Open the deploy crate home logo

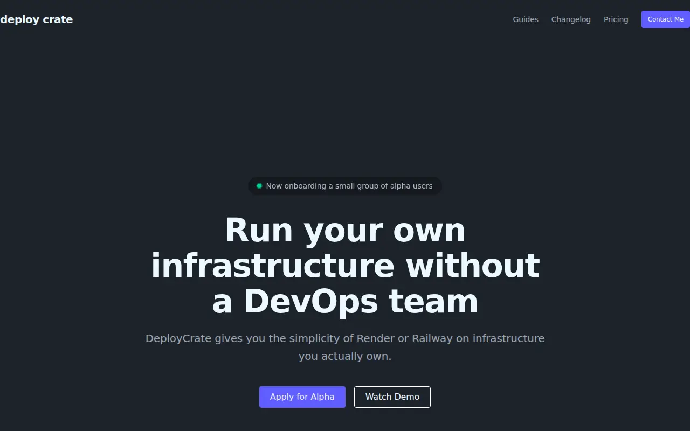pos(36,19)
